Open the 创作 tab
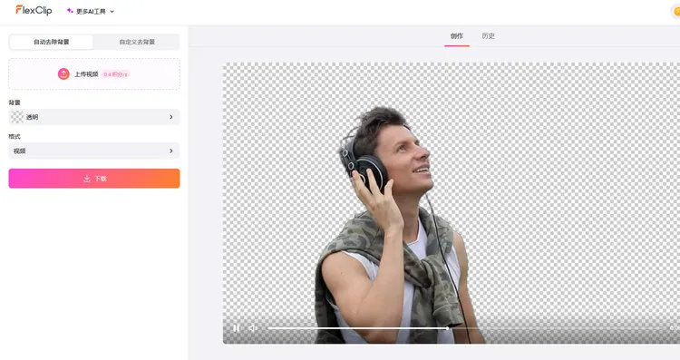This screenshot has height=360, width=680. pos(457,36)
